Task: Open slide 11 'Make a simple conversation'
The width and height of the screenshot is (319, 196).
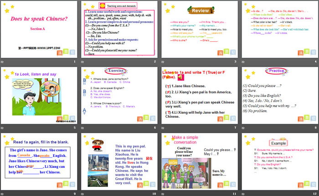Action: pyautogui.click(x=200, y=161)
